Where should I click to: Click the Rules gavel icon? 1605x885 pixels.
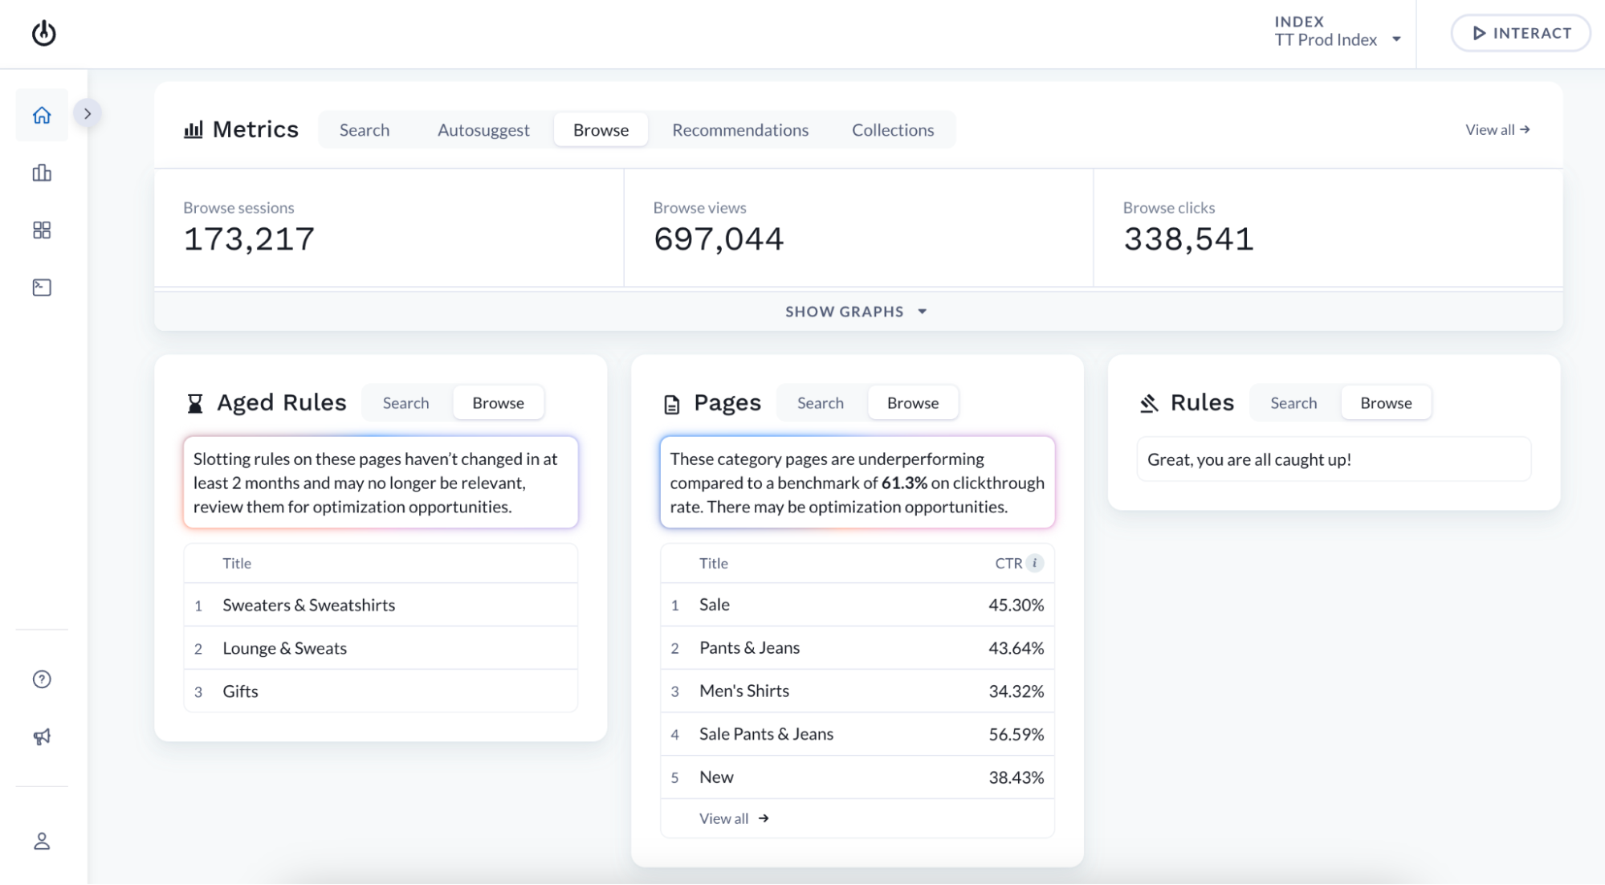tap(1149, 403)
